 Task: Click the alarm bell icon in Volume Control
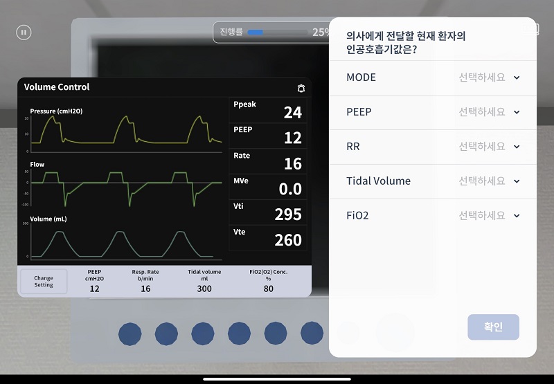[x=301, y=89]
